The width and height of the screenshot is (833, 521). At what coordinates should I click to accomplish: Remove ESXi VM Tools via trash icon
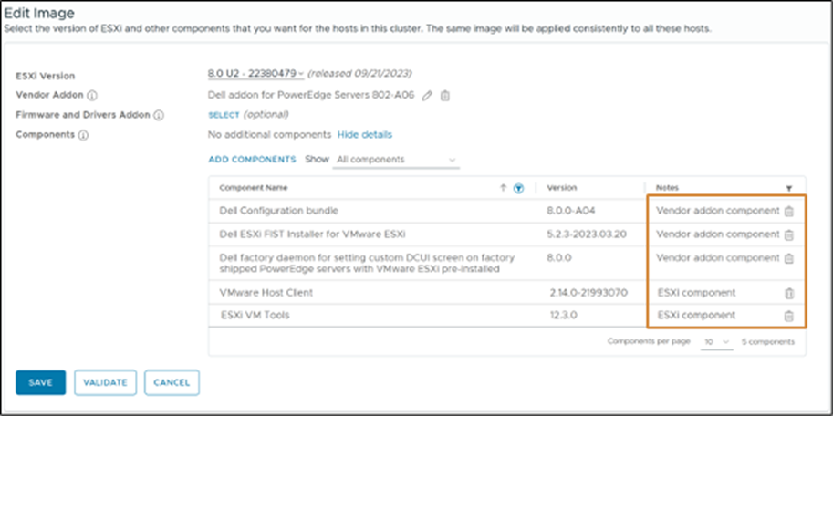coord(789,316)
